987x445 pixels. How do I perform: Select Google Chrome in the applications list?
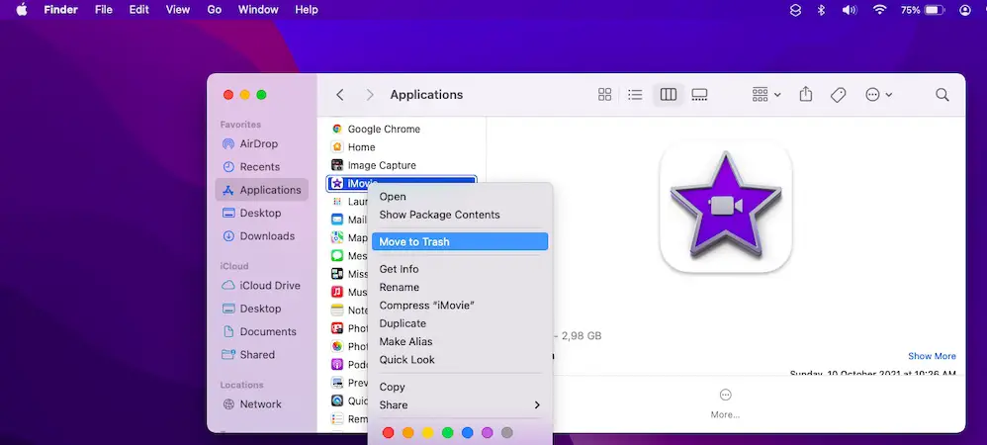(x=384, y=129)
